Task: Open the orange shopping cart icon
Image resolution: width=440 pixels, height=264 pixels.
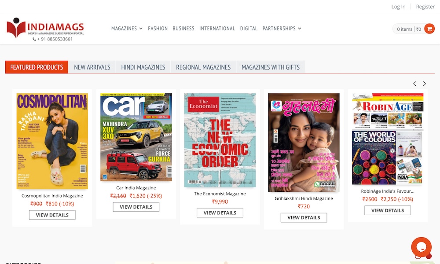Action: point(429,29)
